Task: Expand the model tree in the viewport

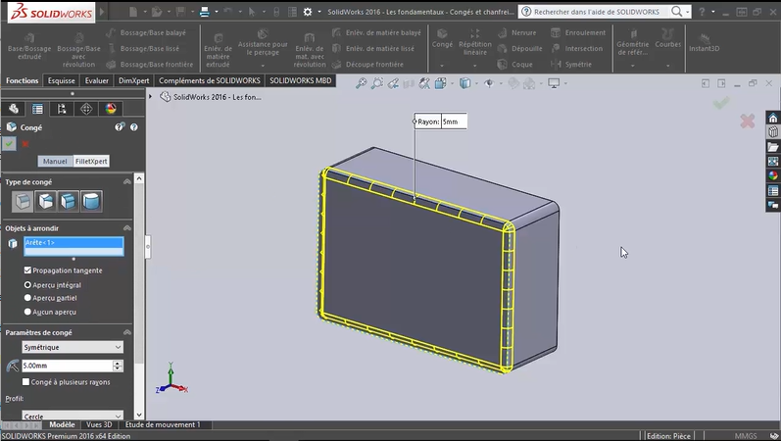Action: [x=151, y=97]
